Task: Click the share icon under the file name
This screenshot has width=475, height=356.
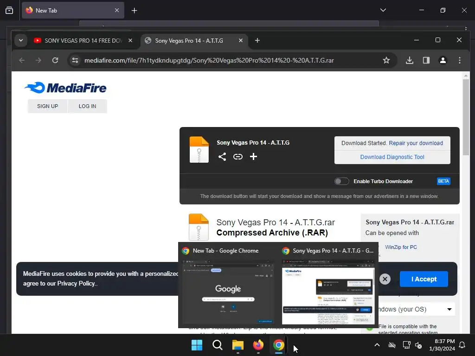Action: click(222, 157)
